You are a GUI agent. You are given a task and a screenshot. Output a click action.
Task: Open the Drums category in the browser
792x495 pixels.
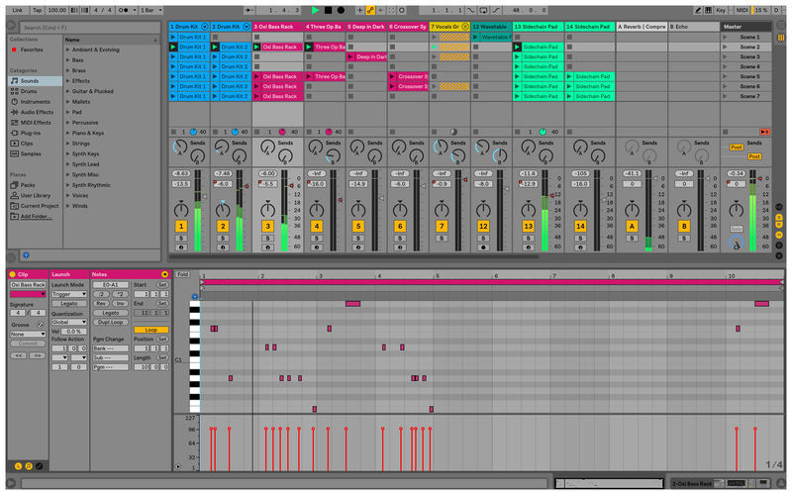27,91
